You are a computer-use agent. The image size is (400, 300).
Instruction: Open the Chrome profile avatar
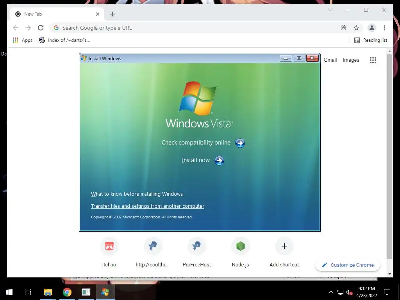[372, 28]
